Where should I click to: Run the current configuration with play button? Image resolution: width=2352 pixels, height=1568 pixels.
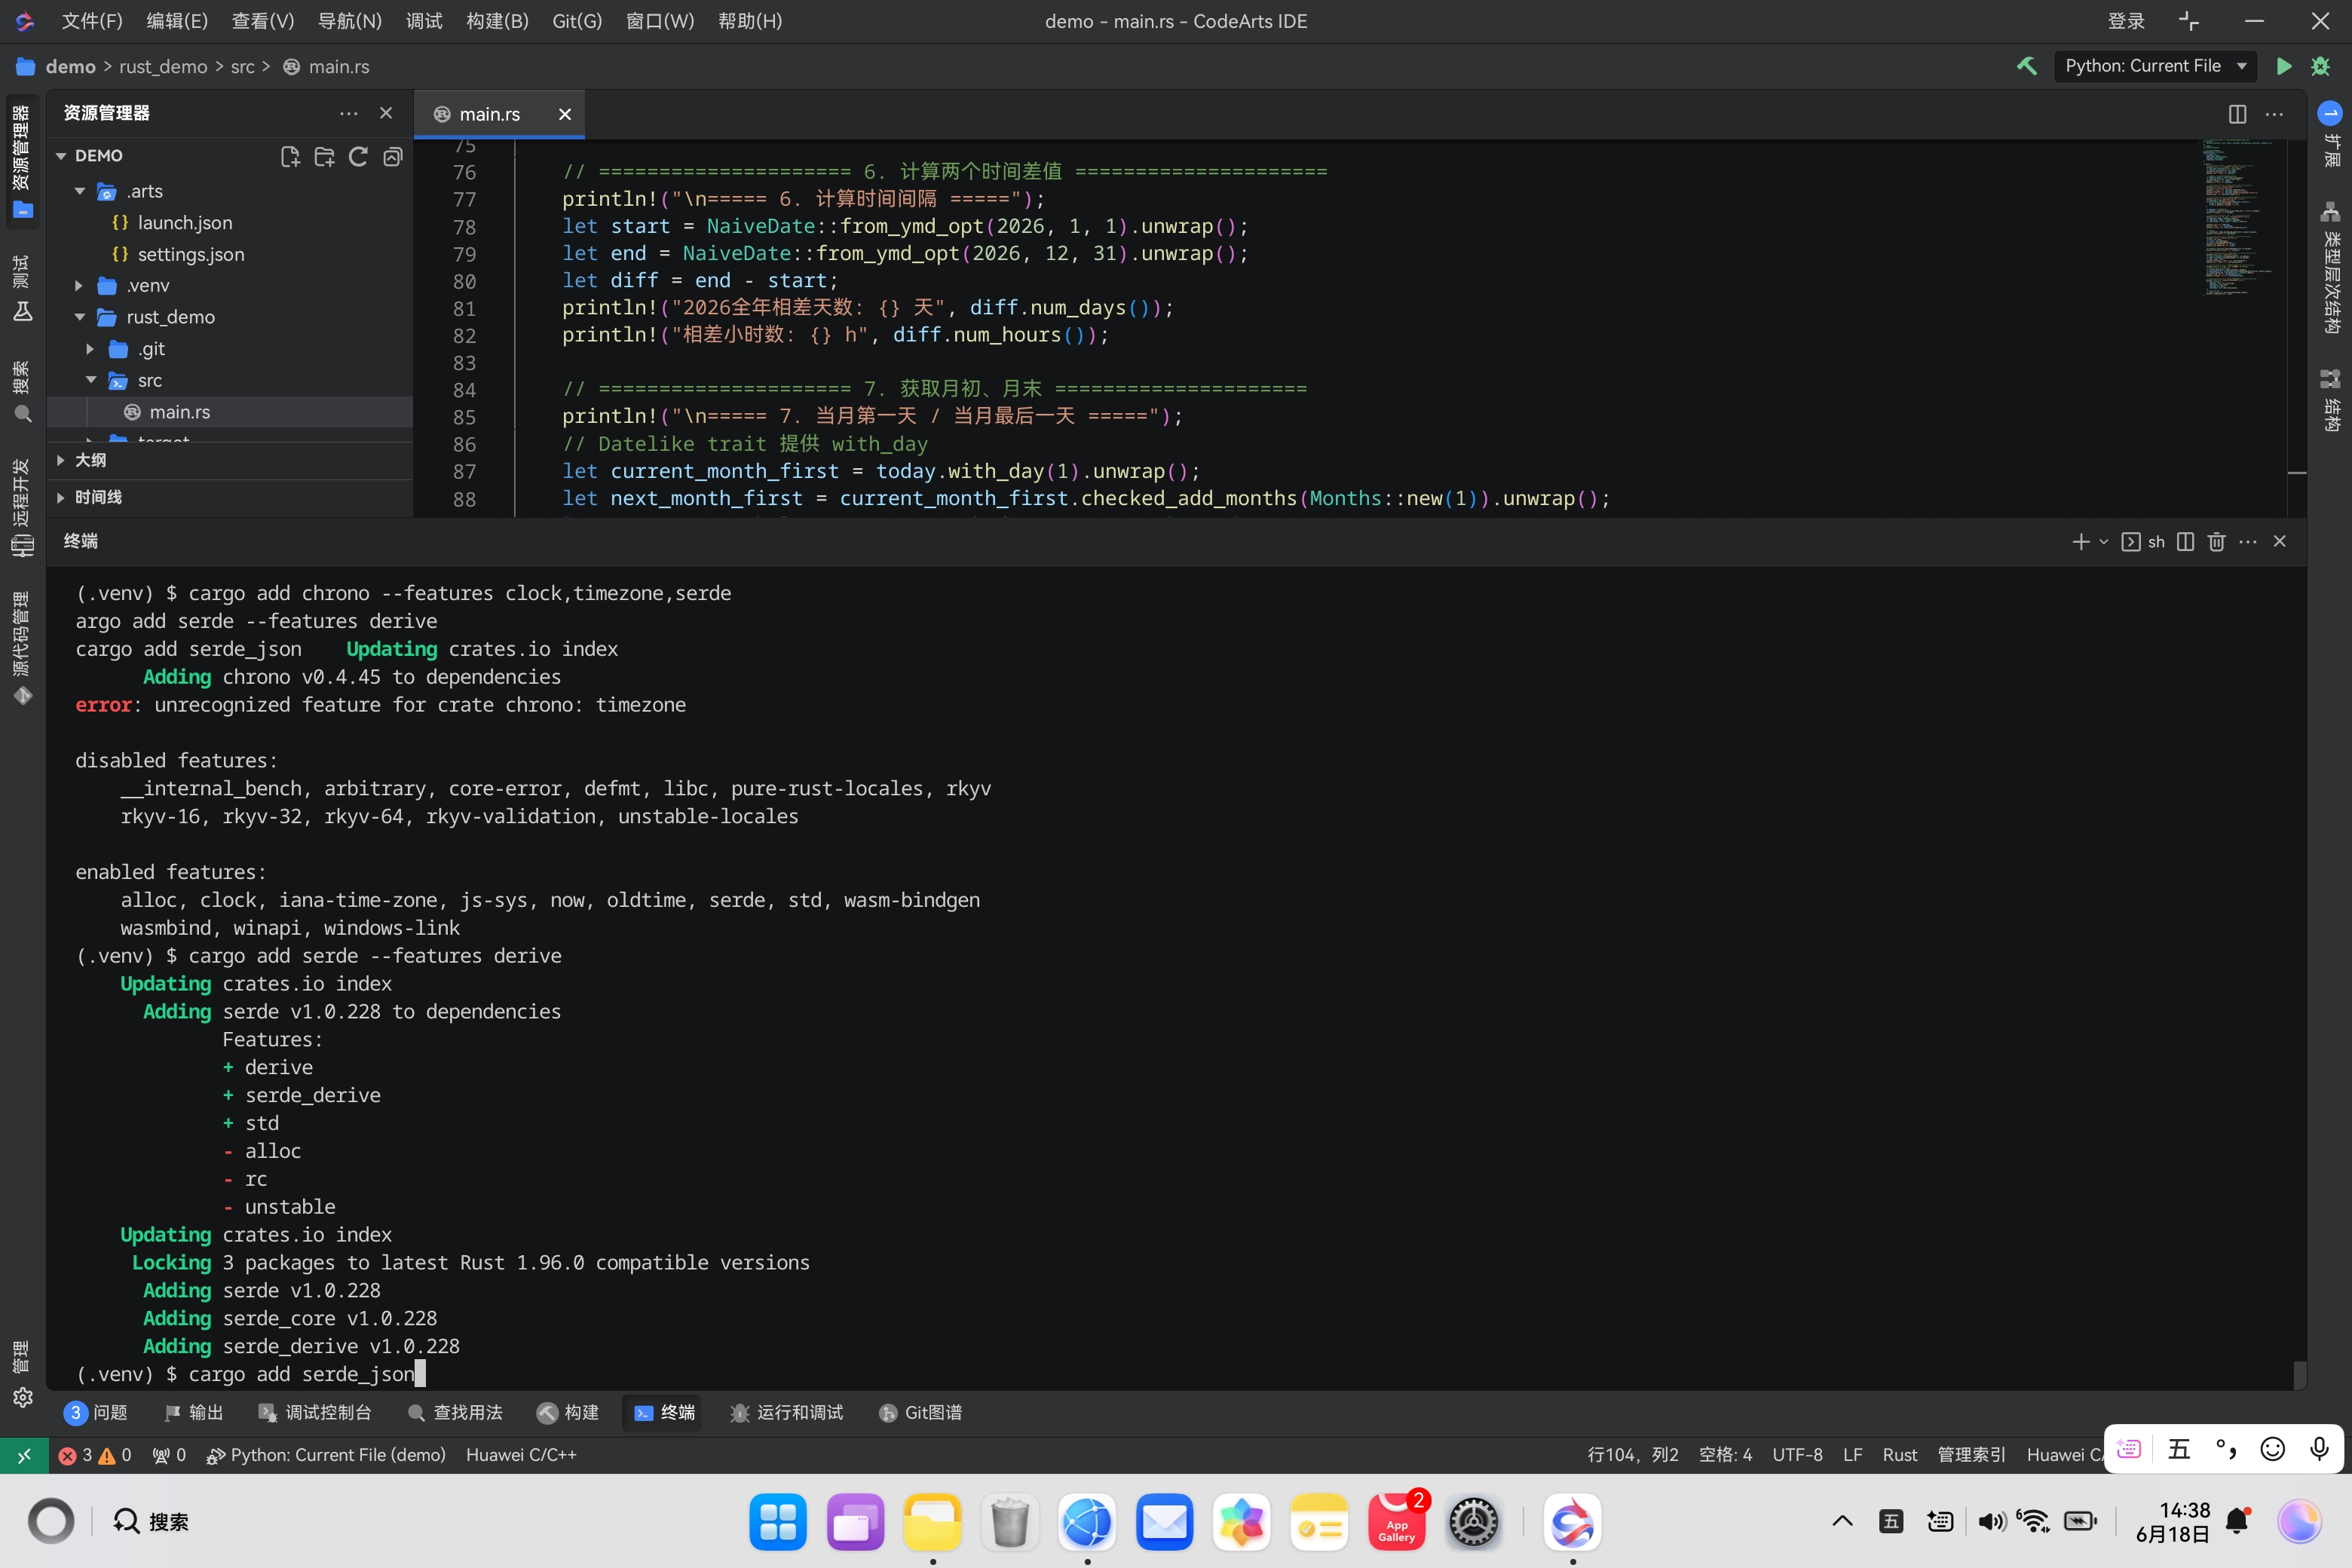coord(2284,66)
